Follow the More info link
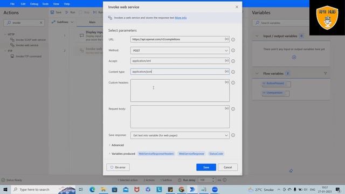The height and width of the screenshot is (194, 345). point(181,18)
